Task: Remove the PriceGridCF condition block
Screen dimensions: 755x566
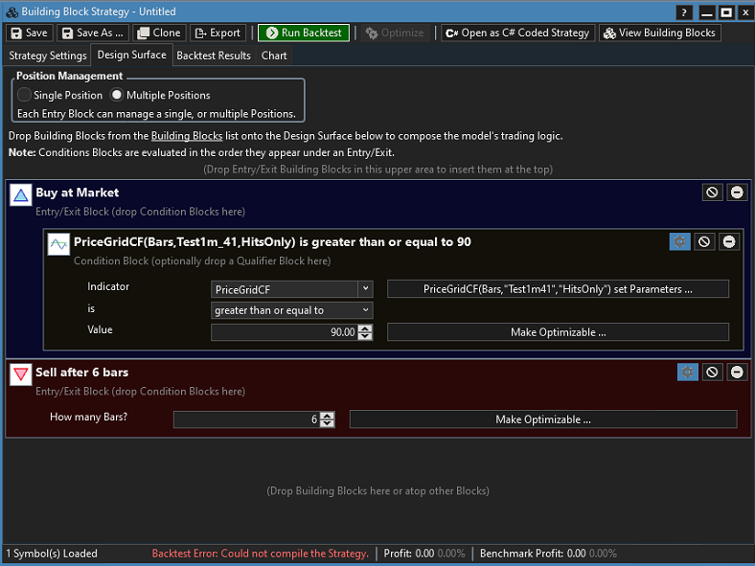Action: point(729,241)
